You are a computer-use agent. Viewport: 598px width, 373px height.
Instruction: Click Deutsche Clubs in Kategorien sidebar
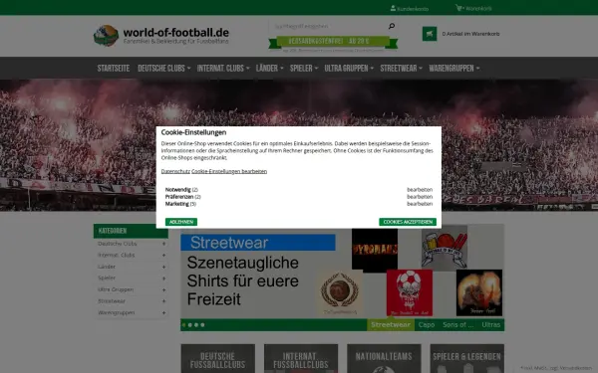pos(117,244)
